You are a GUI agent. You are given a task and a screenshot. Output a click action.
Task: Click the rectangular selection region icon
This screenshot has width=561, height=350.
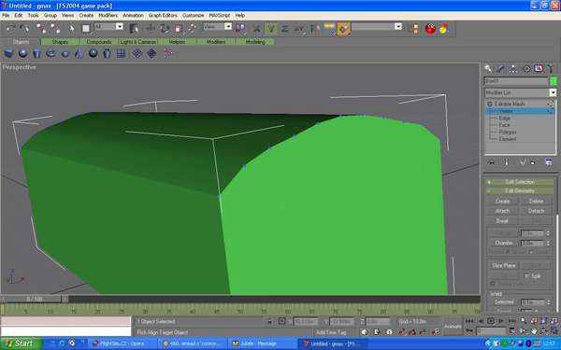(86, 28)
